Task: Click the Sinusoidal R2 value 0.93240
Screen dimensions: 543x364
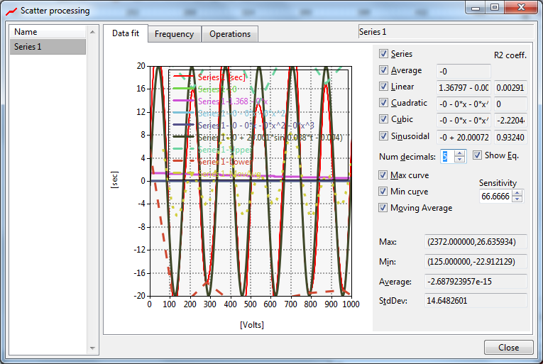Action: coord(510,137)
